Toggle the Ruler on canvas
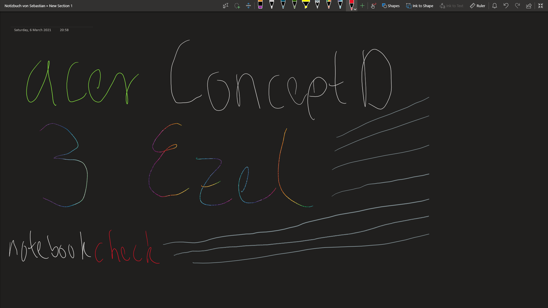Image resolution: width=548 pixels, height=308 pixels. click(x=478, y=6)
